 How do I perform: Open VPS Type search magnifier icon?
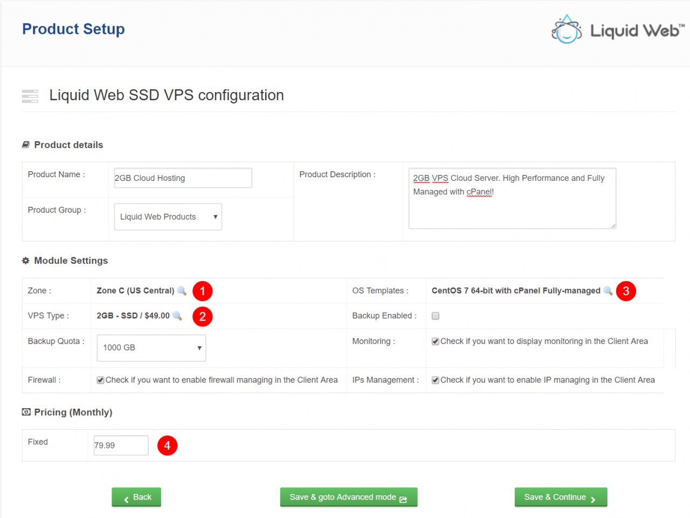(x=177, y=316)
